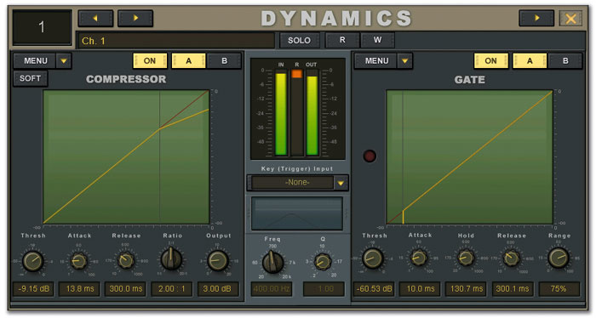Enable automation read R button

342,40
